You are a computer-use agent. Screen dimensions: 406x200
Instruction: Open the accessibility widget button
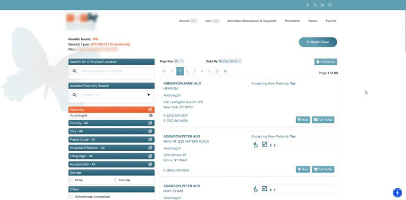pos(397,192)
